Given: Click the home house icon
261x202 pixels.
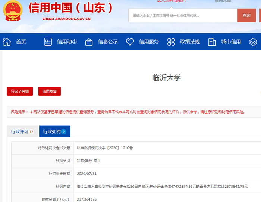Looking at the screenshot, I should [7, 42].
